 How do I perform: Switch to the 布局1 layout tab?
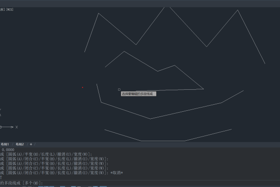pos(5,144)
